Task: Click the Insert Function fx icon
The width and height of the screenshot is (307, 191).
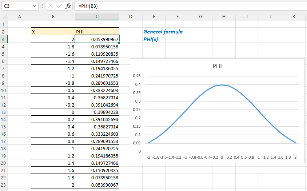Action: [68, 6]
